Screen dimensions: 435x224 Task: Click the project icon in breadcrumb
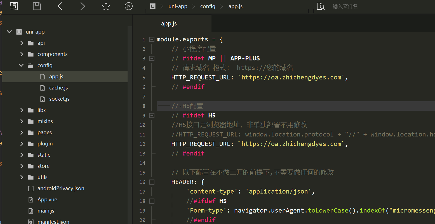pos(153,6)
